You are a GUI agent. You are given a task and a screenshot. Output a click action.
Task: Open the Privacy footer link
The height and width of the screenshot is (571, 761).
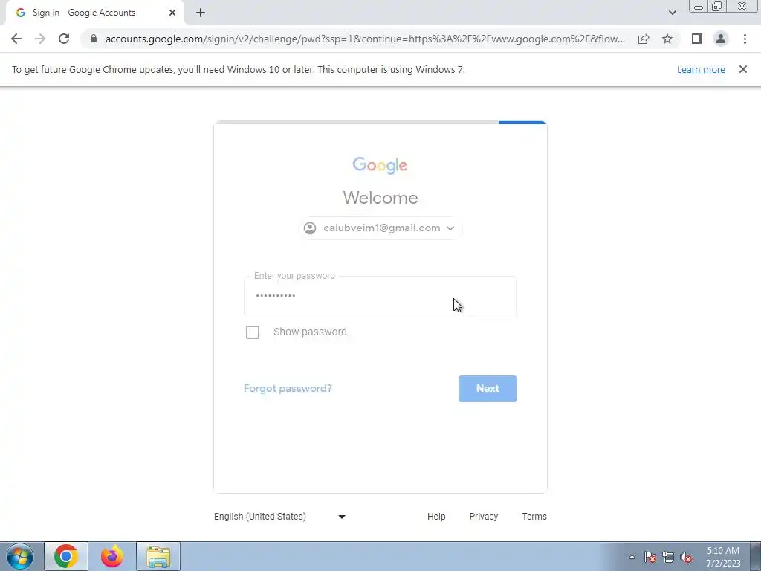click(x=483, y=517)
